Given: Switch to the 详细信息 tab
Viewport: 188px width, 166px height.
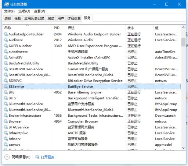Looking at the screenshot, I should tap(74, 18).
